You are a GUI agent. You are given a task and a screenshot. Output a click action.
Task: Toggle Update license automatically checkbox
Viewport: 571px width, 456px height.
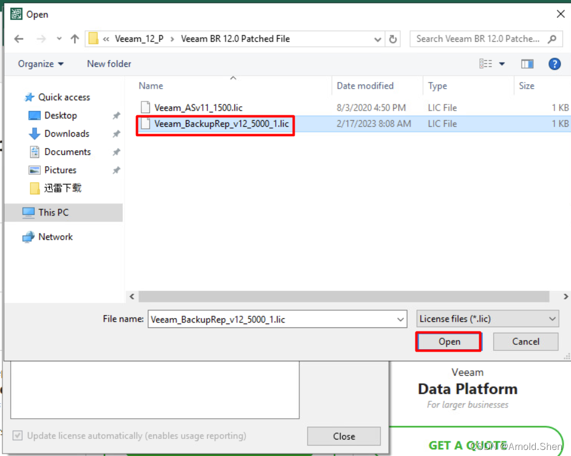coord(17,435)
